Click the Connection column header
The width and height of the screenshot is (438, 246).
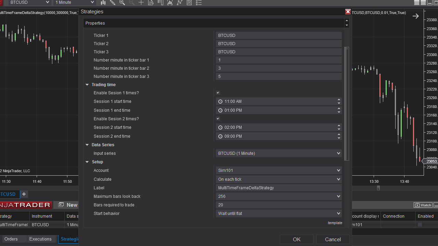pos(398,216)
